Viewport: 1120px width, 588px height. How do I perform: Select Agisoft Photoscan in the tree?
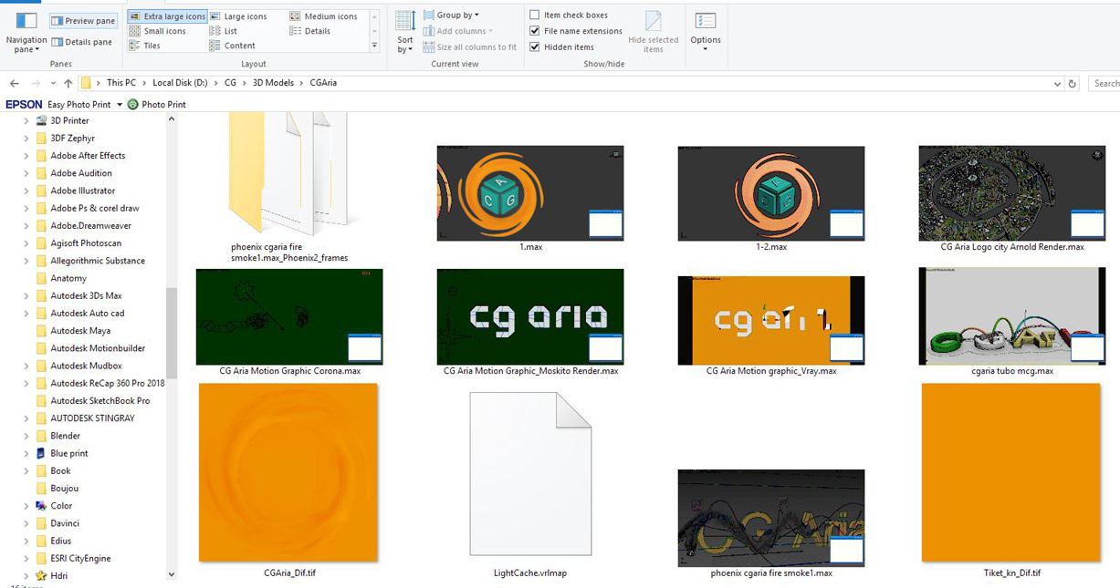pyautogui.click(x=86, y=243)
